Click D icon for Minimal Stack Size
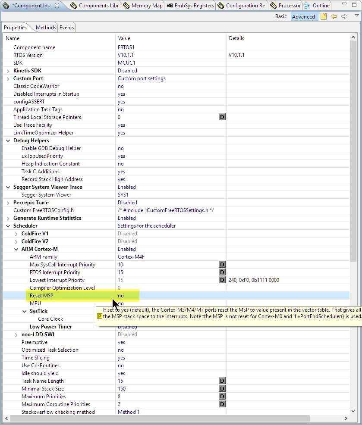This screenshot has height=425, width=362. [x=222, y=389]
